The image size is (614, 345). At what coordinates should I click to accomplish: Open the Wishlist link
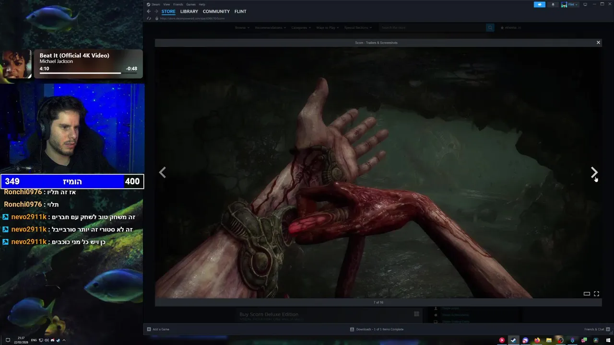(x=511, y=28)
